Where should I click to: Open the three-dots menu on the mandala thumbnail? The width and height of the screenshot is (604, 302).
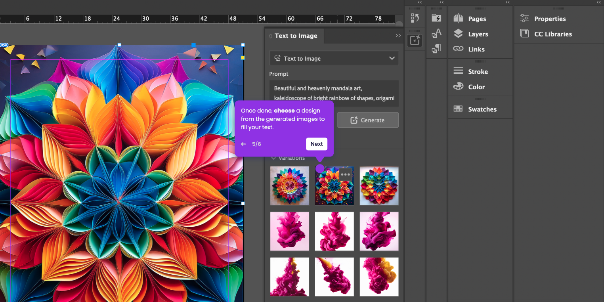(345, 174)
